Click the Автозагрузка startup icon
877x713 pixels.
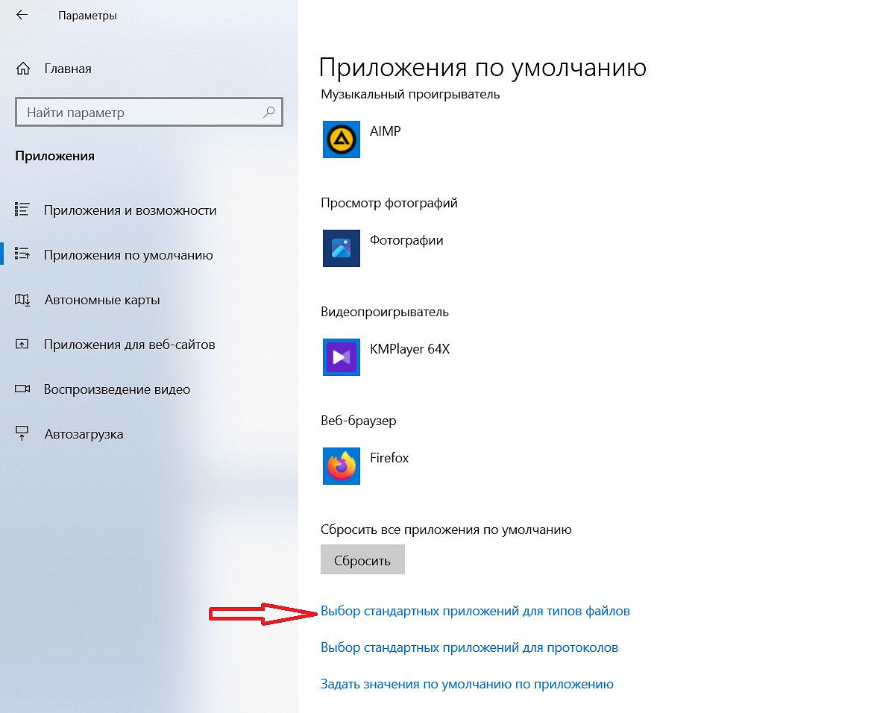click(x=22, y=433)
